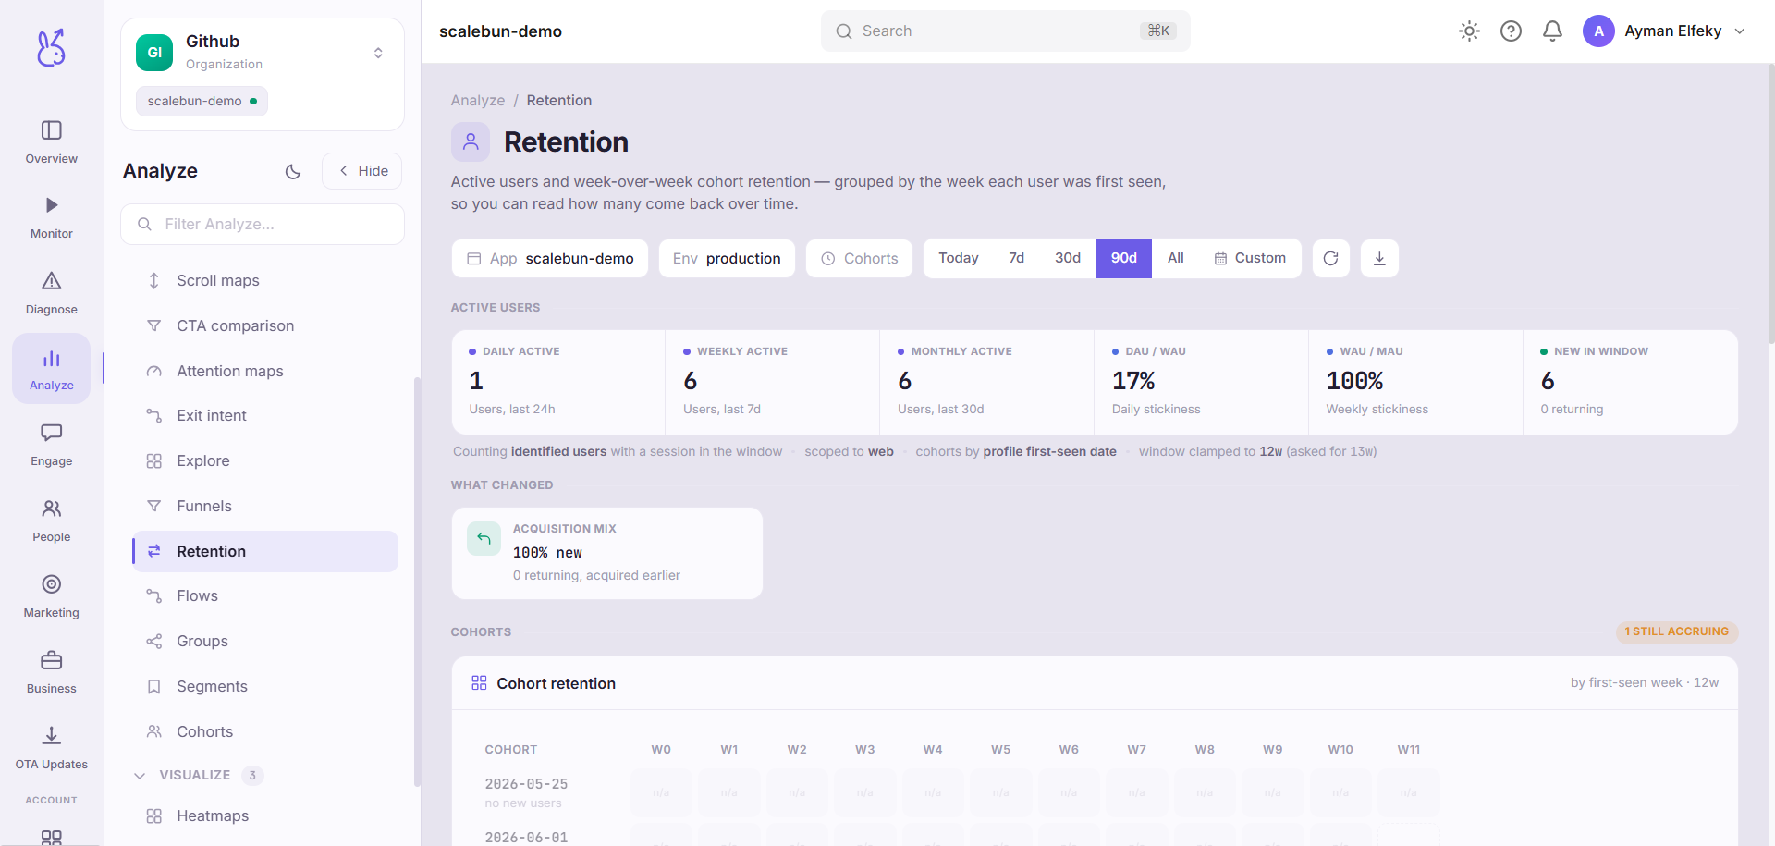Focus the Filter Analyze field
1775x846 pixels.
coord(263,225)
